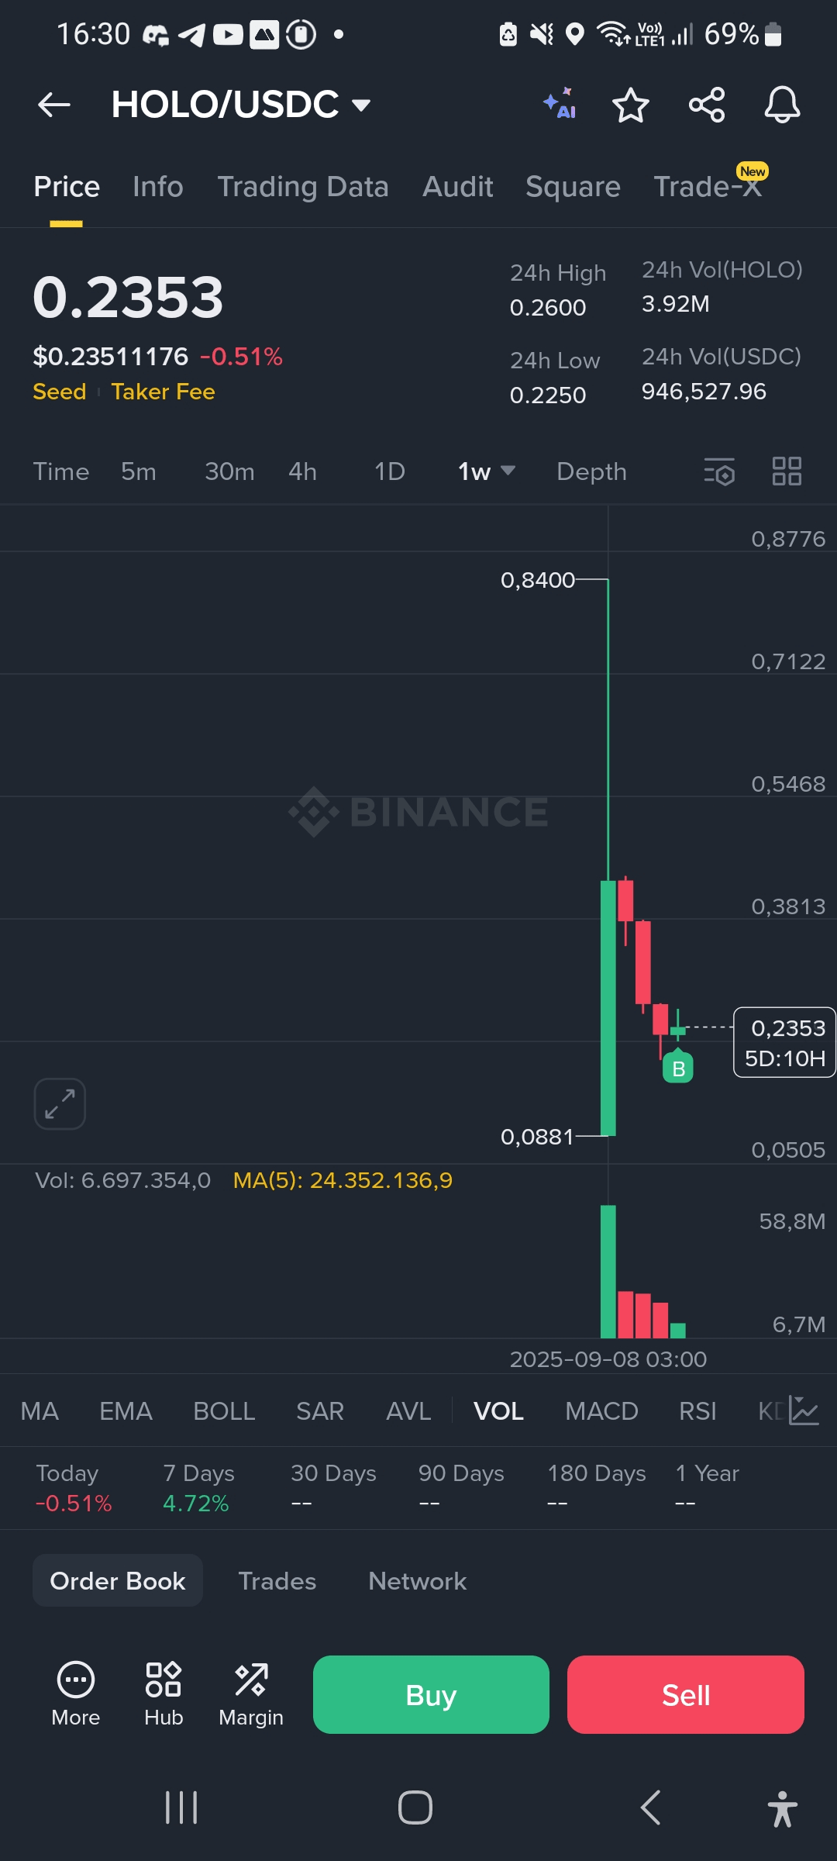Viewport: 837px width, 1861px height.
Task: Enable the MACD indicator
Action: point(601,1411)
